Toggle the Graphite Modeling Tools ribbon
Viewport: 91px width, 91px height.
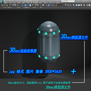point(76,5)
